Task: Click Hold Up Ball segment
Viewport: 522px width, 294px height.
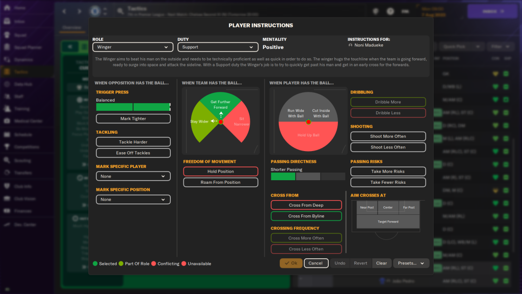Action: pyautogui.click(x=308, y=135)
